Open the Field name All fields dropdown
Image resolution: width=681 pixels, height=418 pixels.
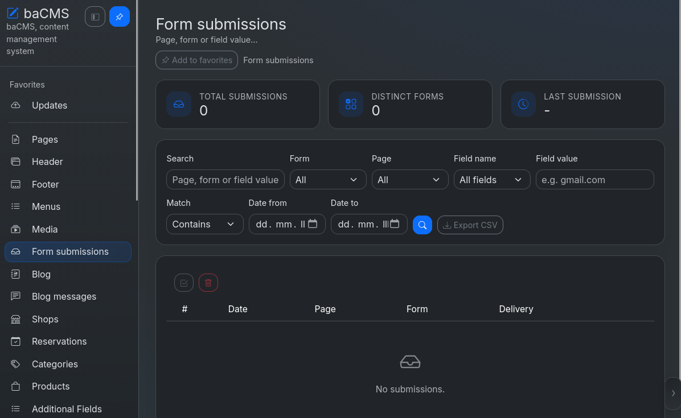click(492, 180)
